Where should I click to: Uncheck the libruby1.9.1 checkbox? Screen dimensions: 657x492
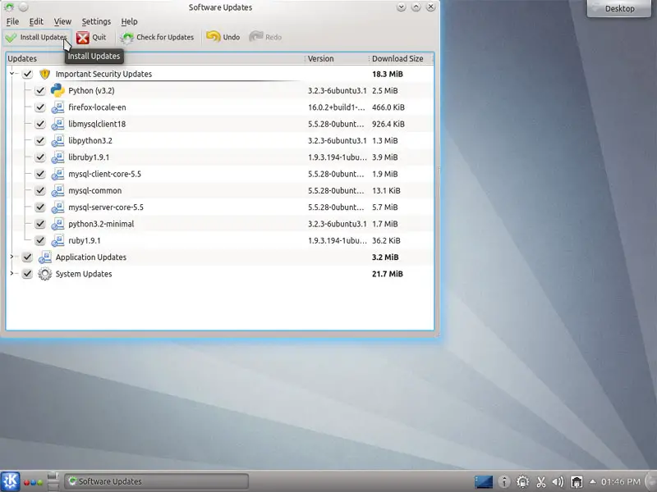tap(39, 157)
